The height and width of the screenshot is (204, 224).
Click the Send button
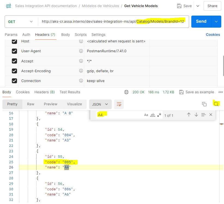pyautogui.click(x=201, y=22)
